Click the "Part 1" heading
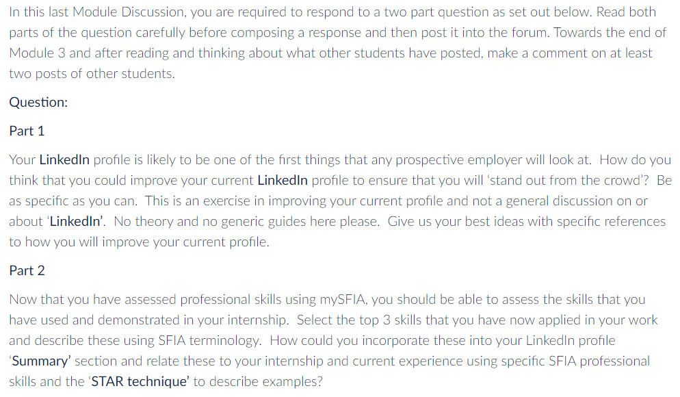The width and height of the screenshot is (680, 397). point(27,131)
